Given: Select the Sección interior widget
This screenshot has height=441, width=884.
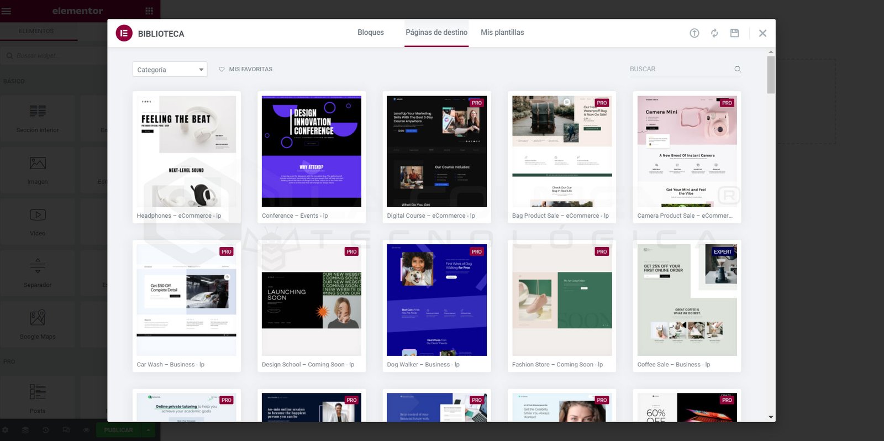Looking at the screenshot, I should [38, 119].
